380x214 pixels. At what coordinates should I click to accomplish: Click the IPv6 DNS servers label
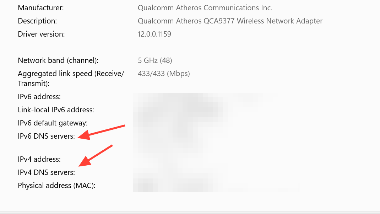(46, 136)
